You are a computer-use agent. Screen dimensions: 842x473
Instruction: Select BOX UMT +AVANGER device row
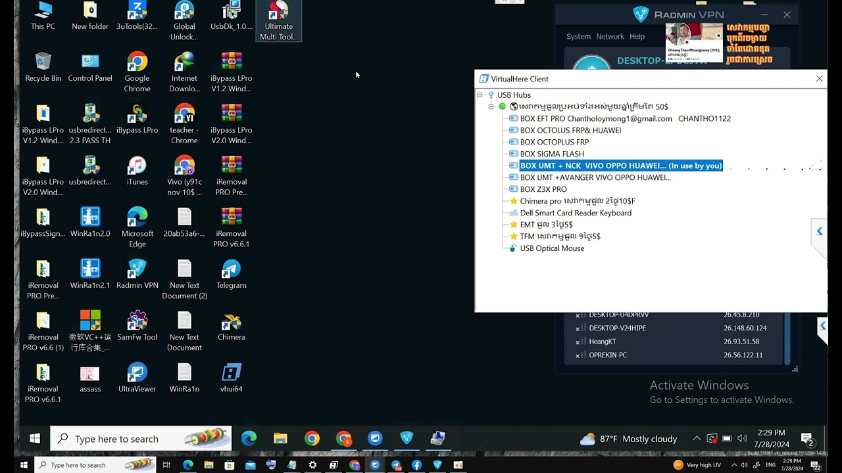point(590,177)
